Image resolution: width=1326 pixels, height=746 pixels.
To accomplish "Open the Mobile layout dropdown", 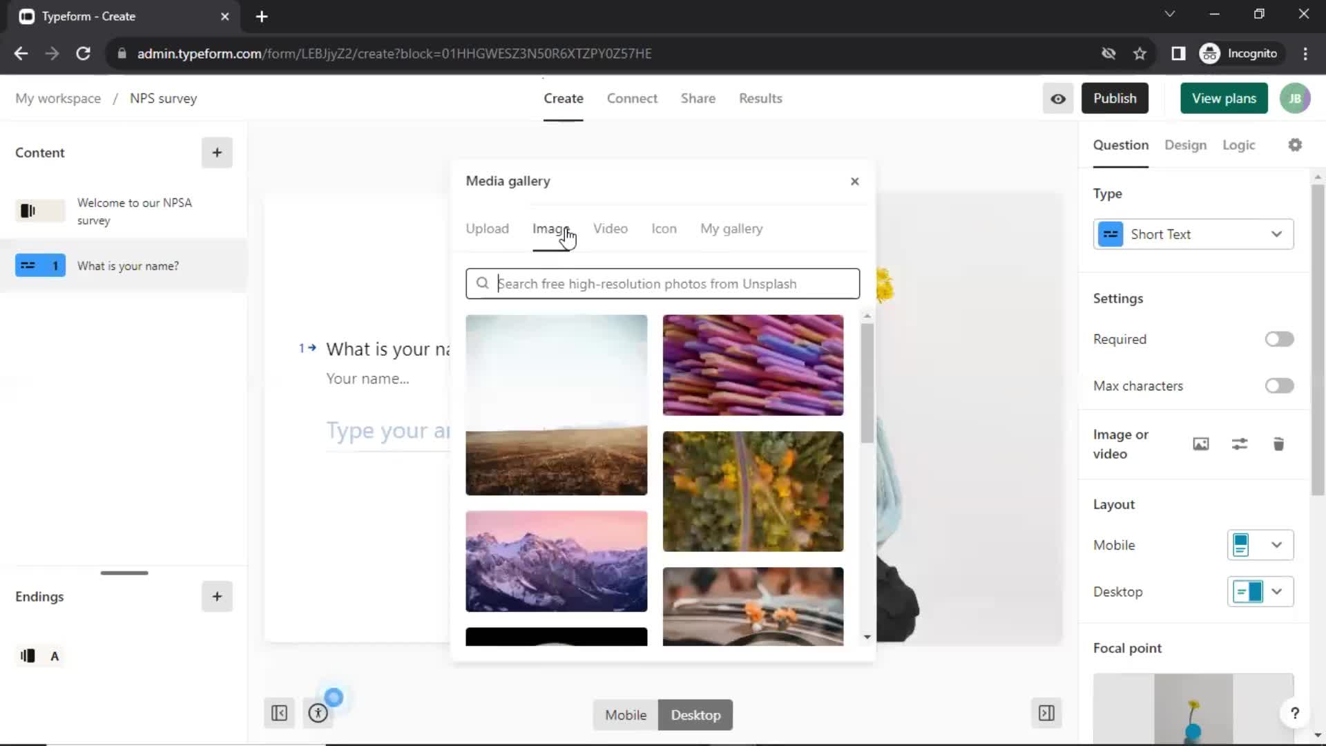I will pos(1260,545).
